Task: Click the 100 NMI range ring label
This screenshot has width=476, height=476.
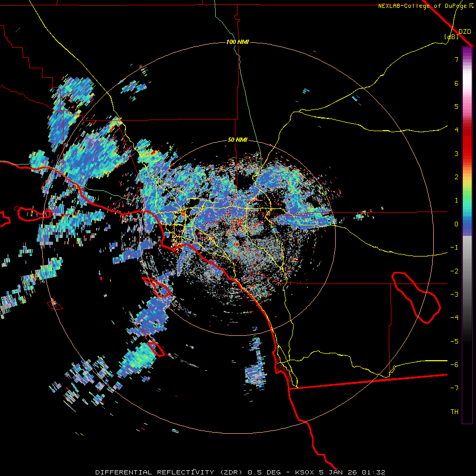Action: [x=237, y=42]
